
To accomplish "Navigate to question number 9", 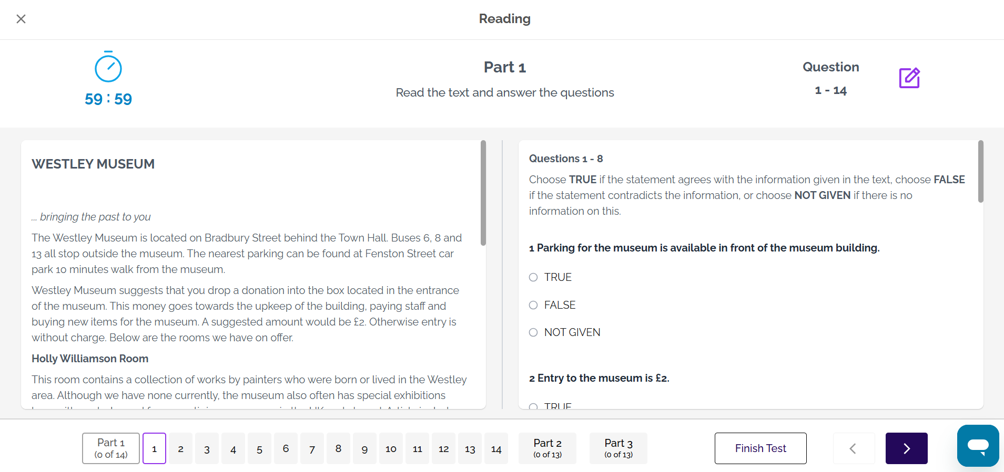I will click(364, 449).
